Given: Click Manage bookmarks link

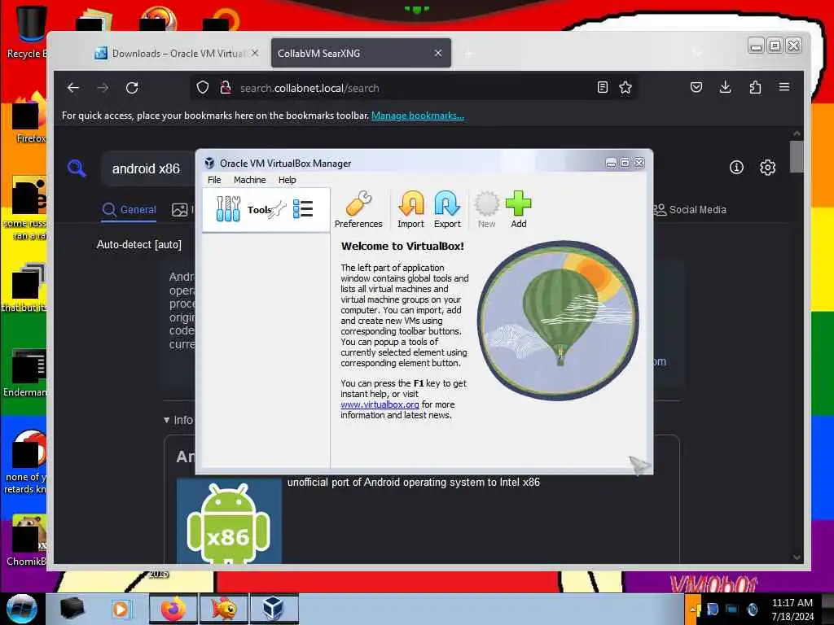Looking at the screenshot, I should click(x=418, y=116).
